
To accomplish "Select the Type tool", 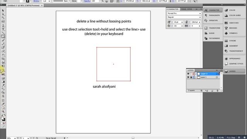I will pos(3,29).
